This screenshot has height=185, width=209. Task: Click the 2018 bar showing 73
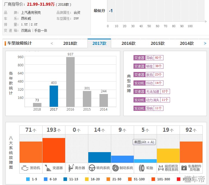pyautogui.click(x=37, y=105)
